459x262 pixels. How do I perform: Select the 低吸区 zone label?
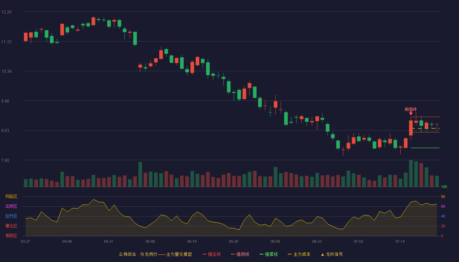click(x=11, y=236)
